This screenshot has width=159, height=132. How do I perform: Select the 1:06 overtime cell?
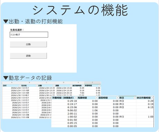pyautogui.click(x=87, y=110)
